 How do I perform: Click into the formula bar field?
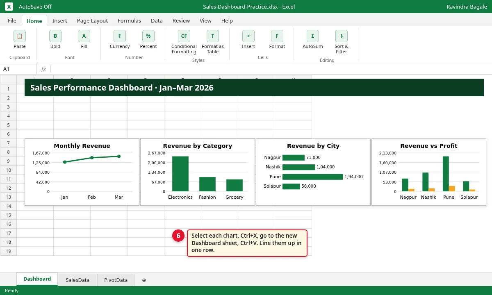point(271,69)
